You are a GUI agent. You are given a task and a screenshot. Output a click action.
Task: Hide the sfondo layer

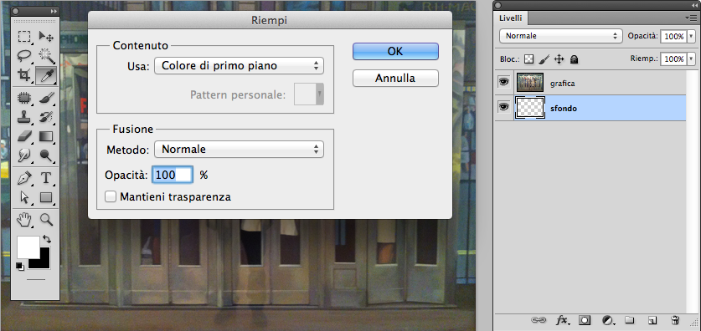(504, 107)
